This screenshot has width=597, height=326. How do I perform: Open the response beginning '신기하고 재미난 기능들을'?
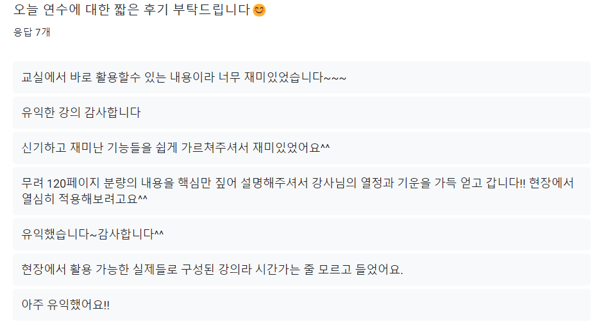pos(301,149)
